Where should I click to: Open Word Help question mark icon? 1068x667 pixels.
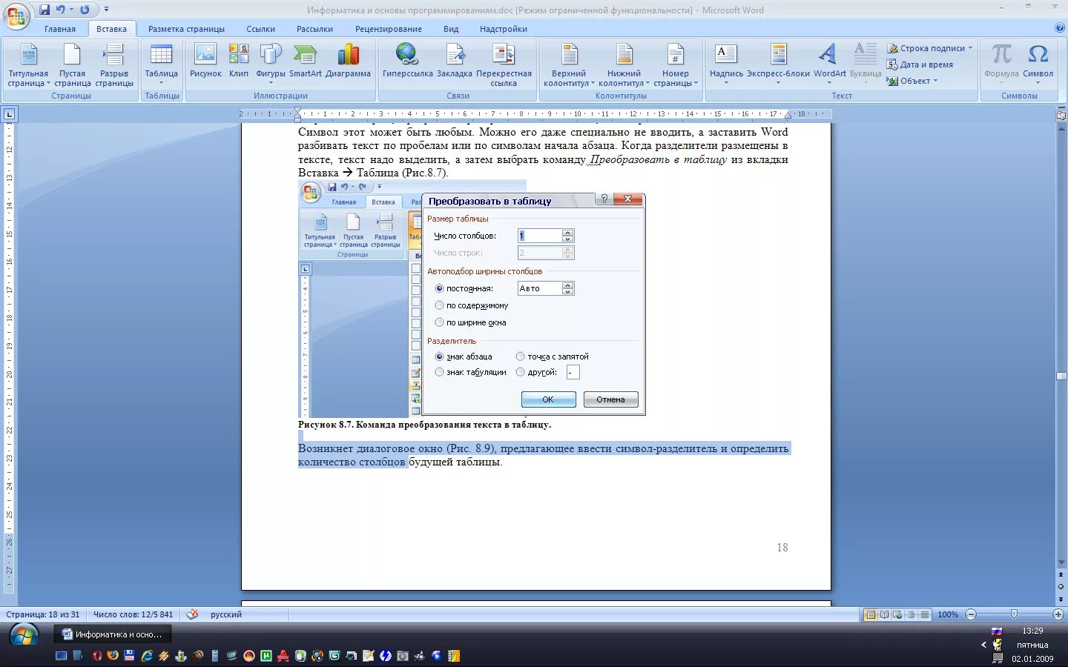point(1059,28)
